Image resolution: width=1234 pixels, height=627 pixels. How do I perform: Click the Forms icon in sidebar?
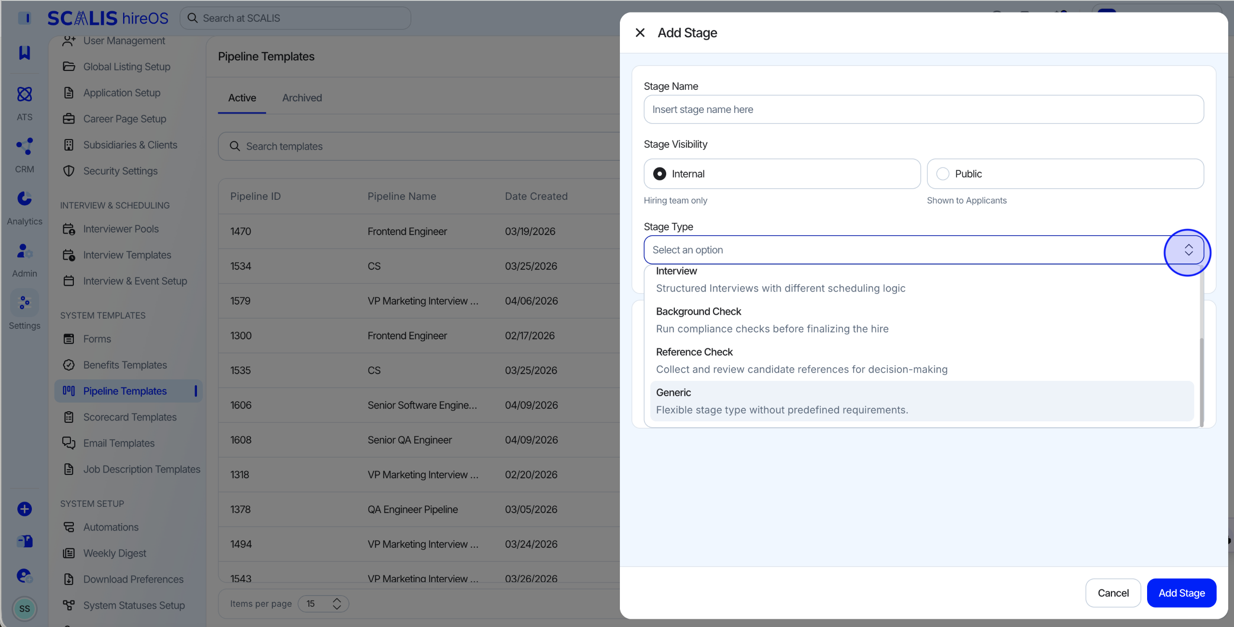(x=69, y=339)
